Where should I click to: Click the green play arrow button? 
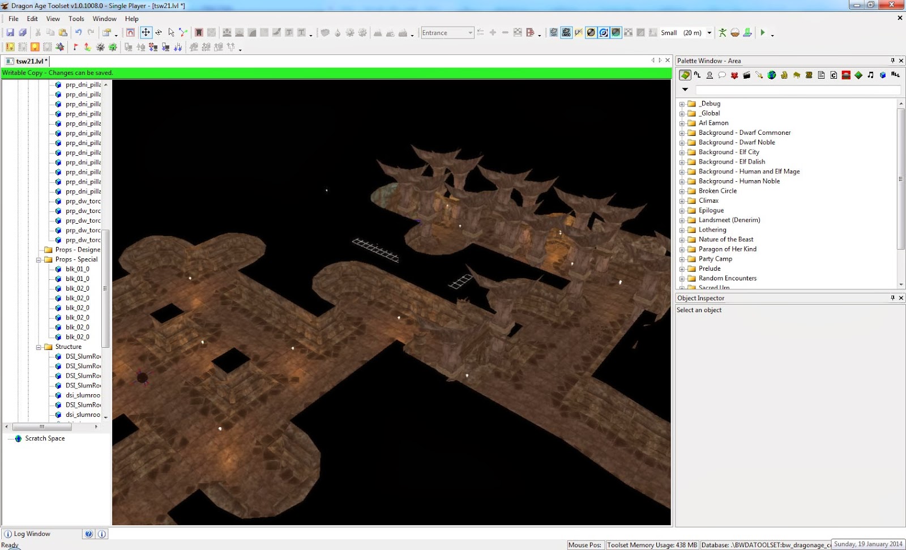[x=763, y=33]
